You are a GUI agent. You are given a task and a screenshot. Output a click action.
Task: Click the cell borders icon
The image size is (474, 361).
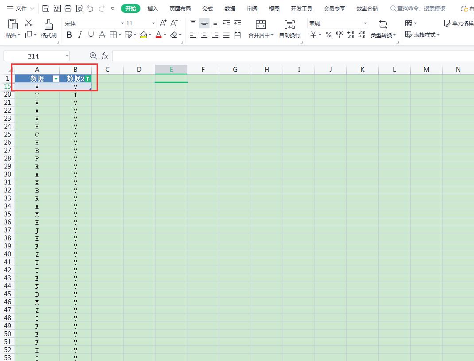click(x=113, y=35)
